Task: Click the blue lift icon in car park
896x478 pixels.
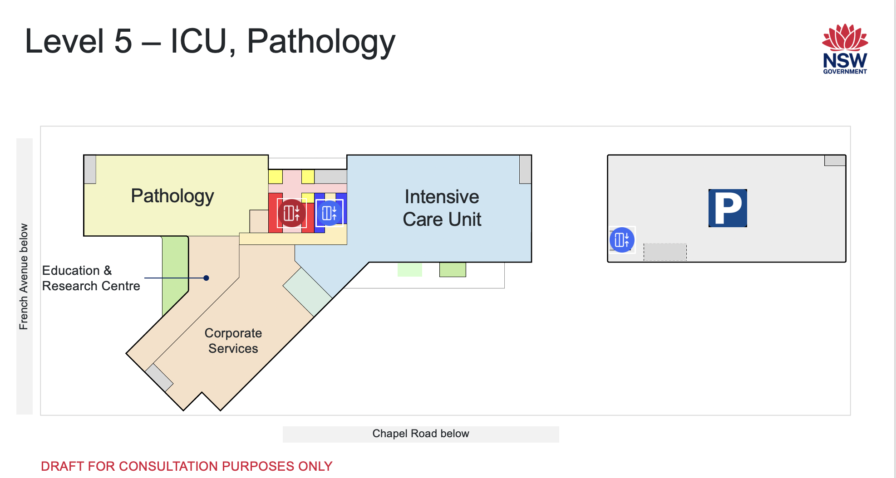Action: [x=621, y=239]
